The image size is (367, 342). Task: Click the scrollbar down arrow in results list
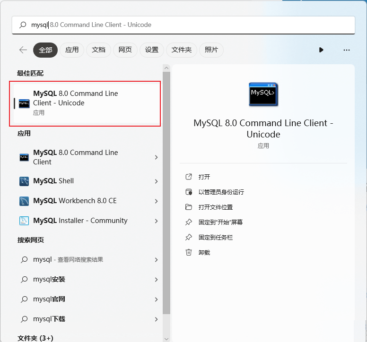click(166, 339)
